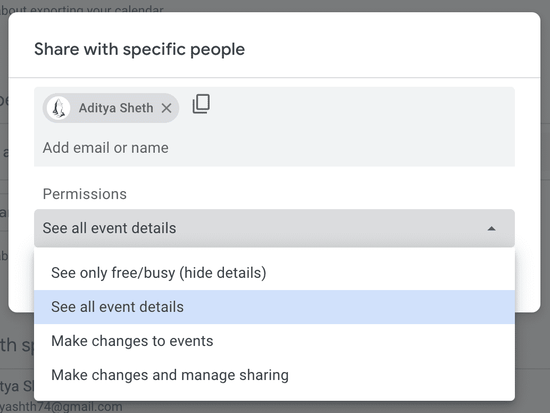
Task: Click the X to clear the selected person
Action: (x=167, y=108)
